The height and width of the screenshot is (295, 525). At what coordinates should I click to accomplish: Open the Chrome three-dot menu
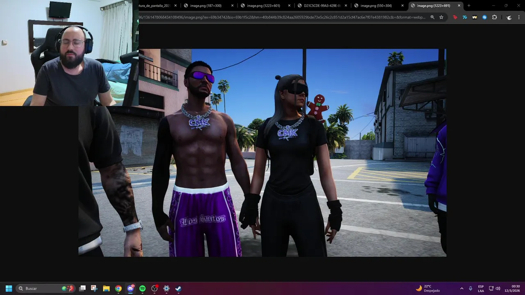[x=519, y=17]
